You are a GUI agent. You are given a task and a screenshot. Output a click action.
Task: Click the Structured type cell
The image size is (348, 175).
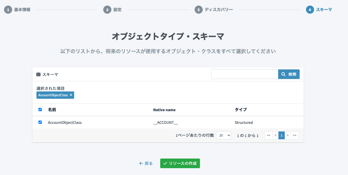coord(244,122)
